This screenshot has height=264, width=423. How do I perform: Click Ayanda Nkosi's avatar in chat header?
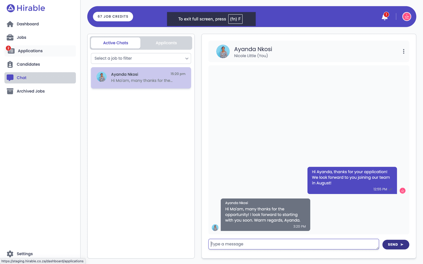click(223, 52)
